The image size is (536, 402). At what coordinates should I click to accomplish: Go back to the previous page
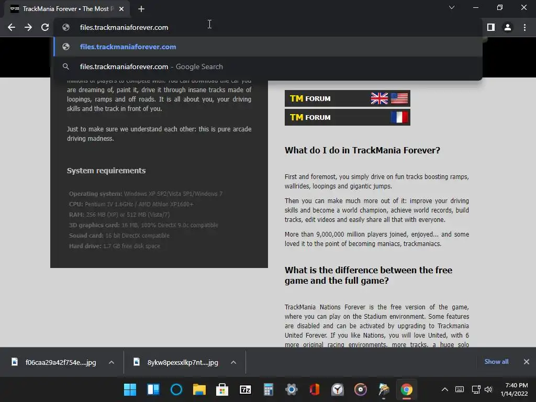pyautogui.click(x=12, y=27)
